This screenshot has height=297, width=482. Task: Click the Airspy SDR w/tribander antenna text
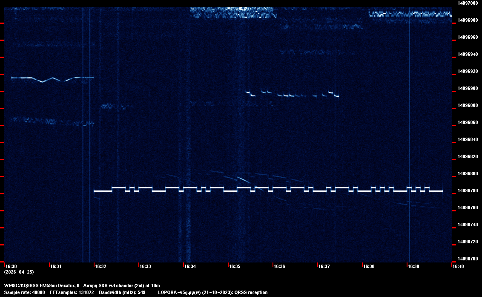click(108, 285)
